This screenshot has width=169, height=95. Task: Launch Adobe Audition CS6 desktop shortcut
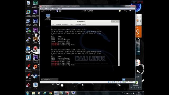(x=35, y=4)
